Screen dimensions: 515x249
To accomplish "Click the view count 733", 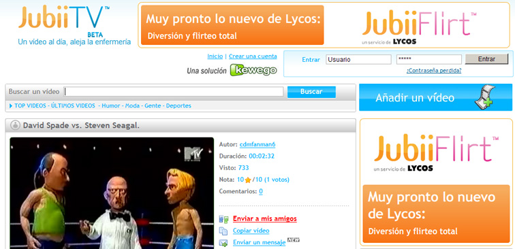I will click(x=243, y=168).
